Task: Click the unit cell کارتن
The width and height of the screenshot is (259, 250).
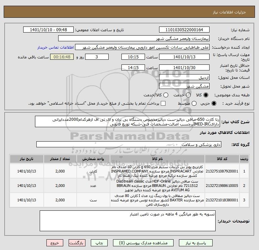Action: click(x=93, y=171)
